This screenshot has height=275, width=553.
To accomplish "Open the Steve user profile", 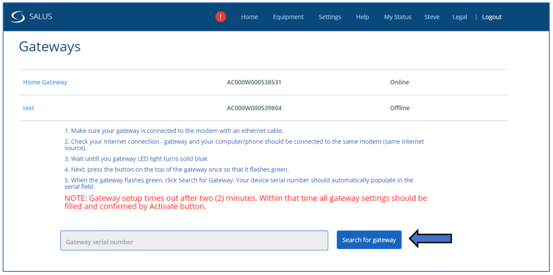I will [x=432, y=17].
